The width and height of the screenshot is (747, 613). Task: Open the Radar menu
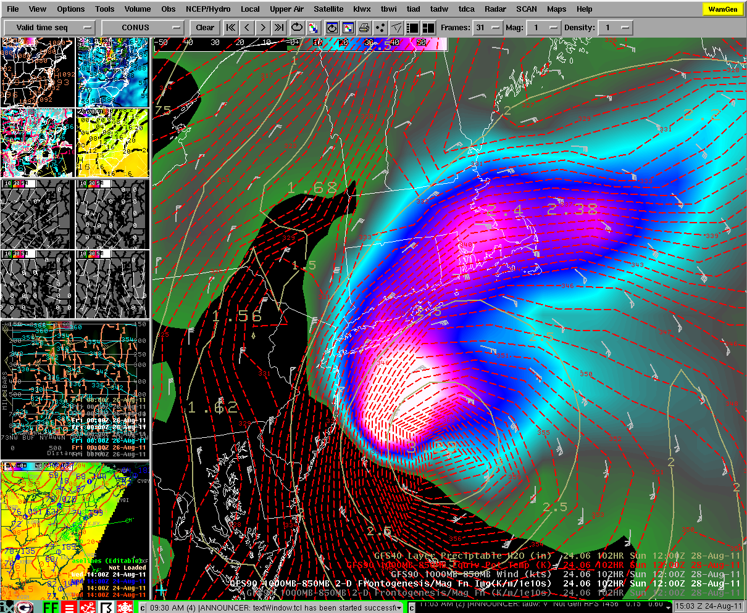[x=495, y=9]
